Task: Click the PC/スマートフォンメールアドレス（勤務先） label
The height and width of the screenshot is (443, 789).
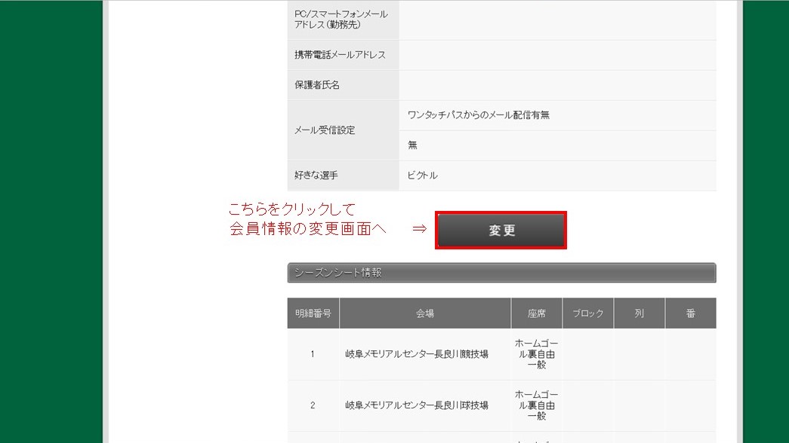Action: click(x=341, y=20)
